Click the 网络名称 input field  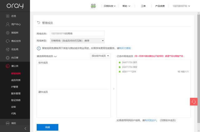(77, 33)
